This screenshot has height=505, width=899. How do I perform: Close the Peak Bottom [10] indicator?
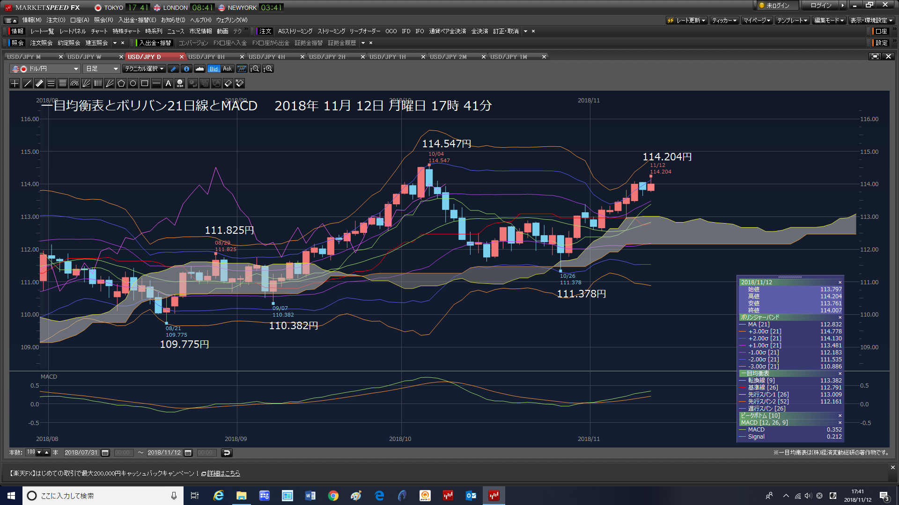[840, 416]
